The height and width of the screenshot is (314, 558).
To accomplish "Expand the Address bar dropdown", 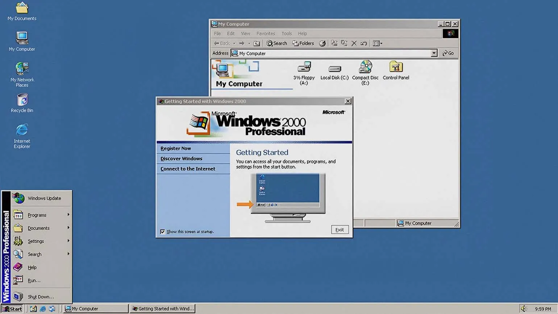I will pyautogui.click(x=434, y=53).
